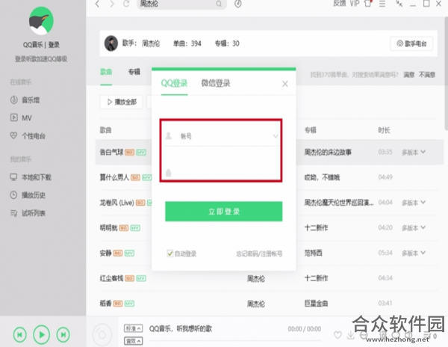Expand 多版本 for 明明就 row
Image resolution: width=448 pixels, height=347 pixels.
[x=414, y=228]
